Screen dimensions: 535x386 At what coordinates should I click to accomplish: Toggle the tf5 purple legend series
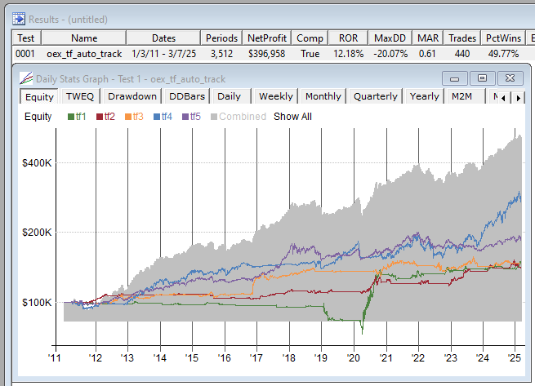[192, 117]
